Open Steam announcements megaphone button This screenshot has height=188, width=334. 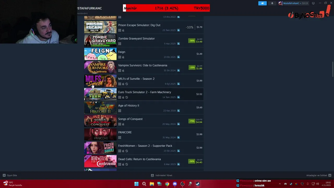click(263, 3)
